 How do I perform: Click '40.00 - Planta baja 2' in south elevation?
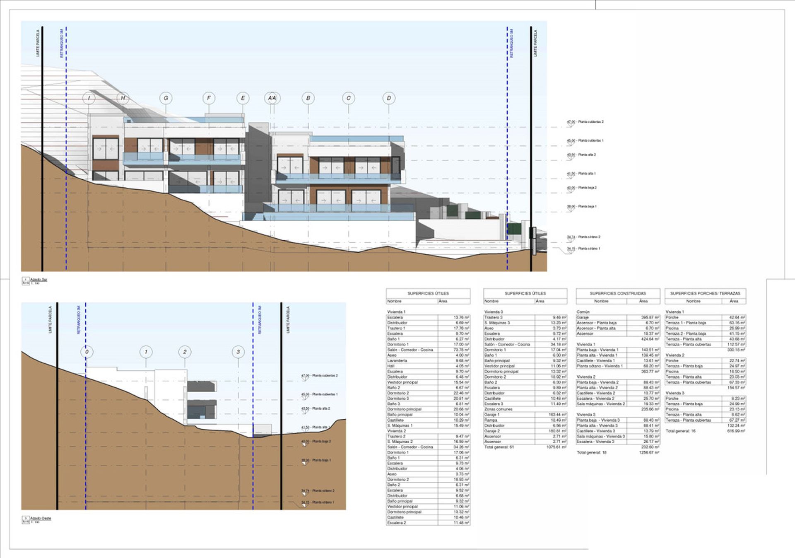coord(582,188)
